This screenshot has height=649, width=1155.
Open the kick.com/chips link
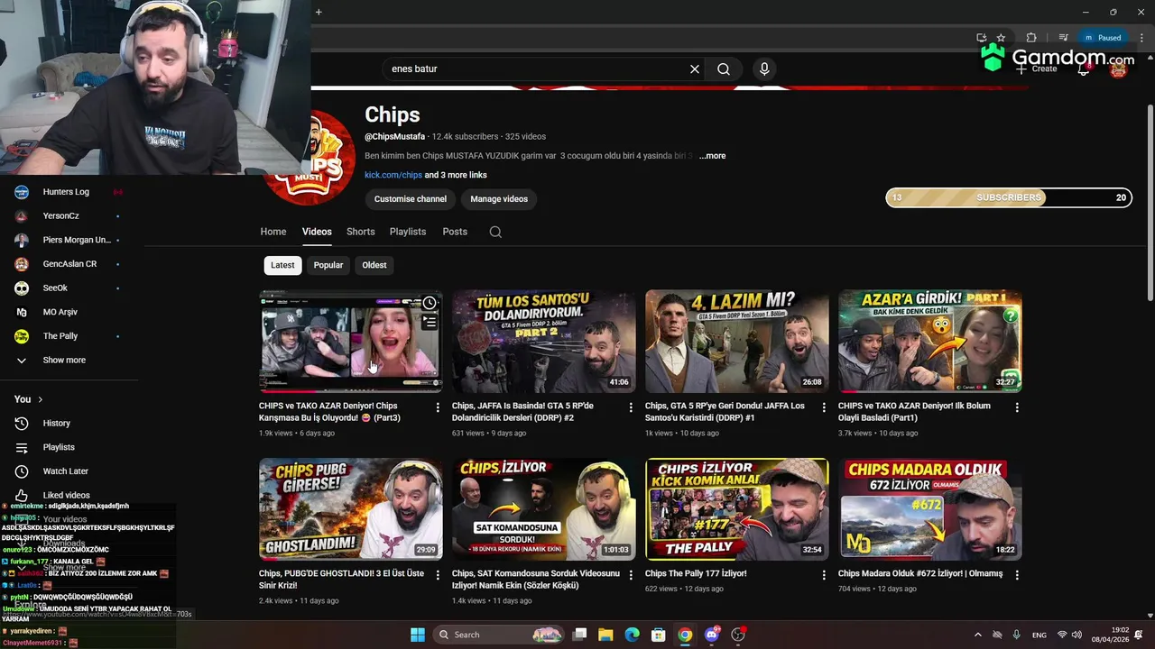[x=393, y=175]
